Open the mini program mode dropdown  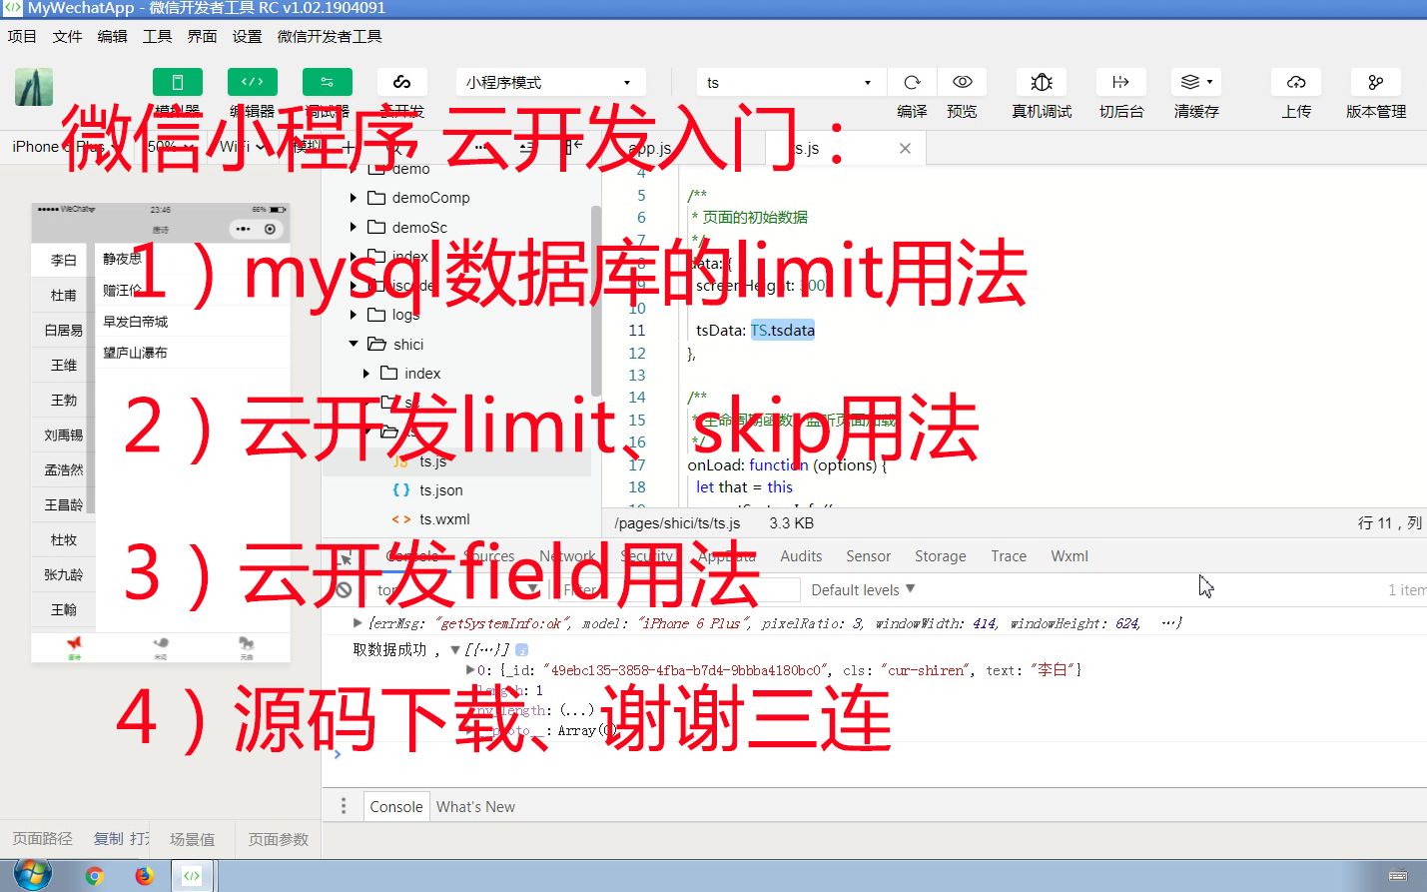(x=550, y=82)
